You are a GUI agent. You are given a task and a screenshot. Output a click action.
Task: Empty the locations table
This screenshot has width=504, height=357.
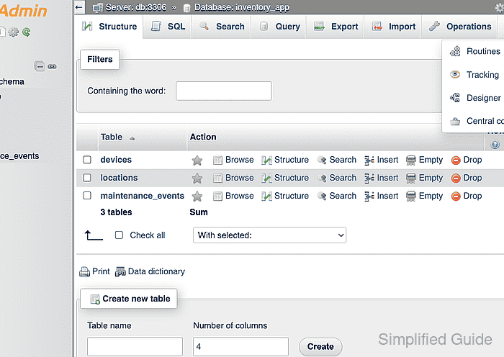(424, 178)
